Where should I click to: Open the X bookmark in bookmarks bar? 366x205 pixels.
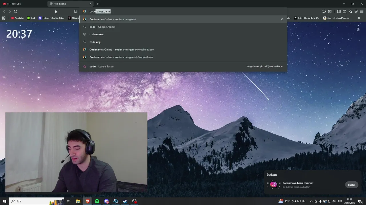tap(73, 18)
